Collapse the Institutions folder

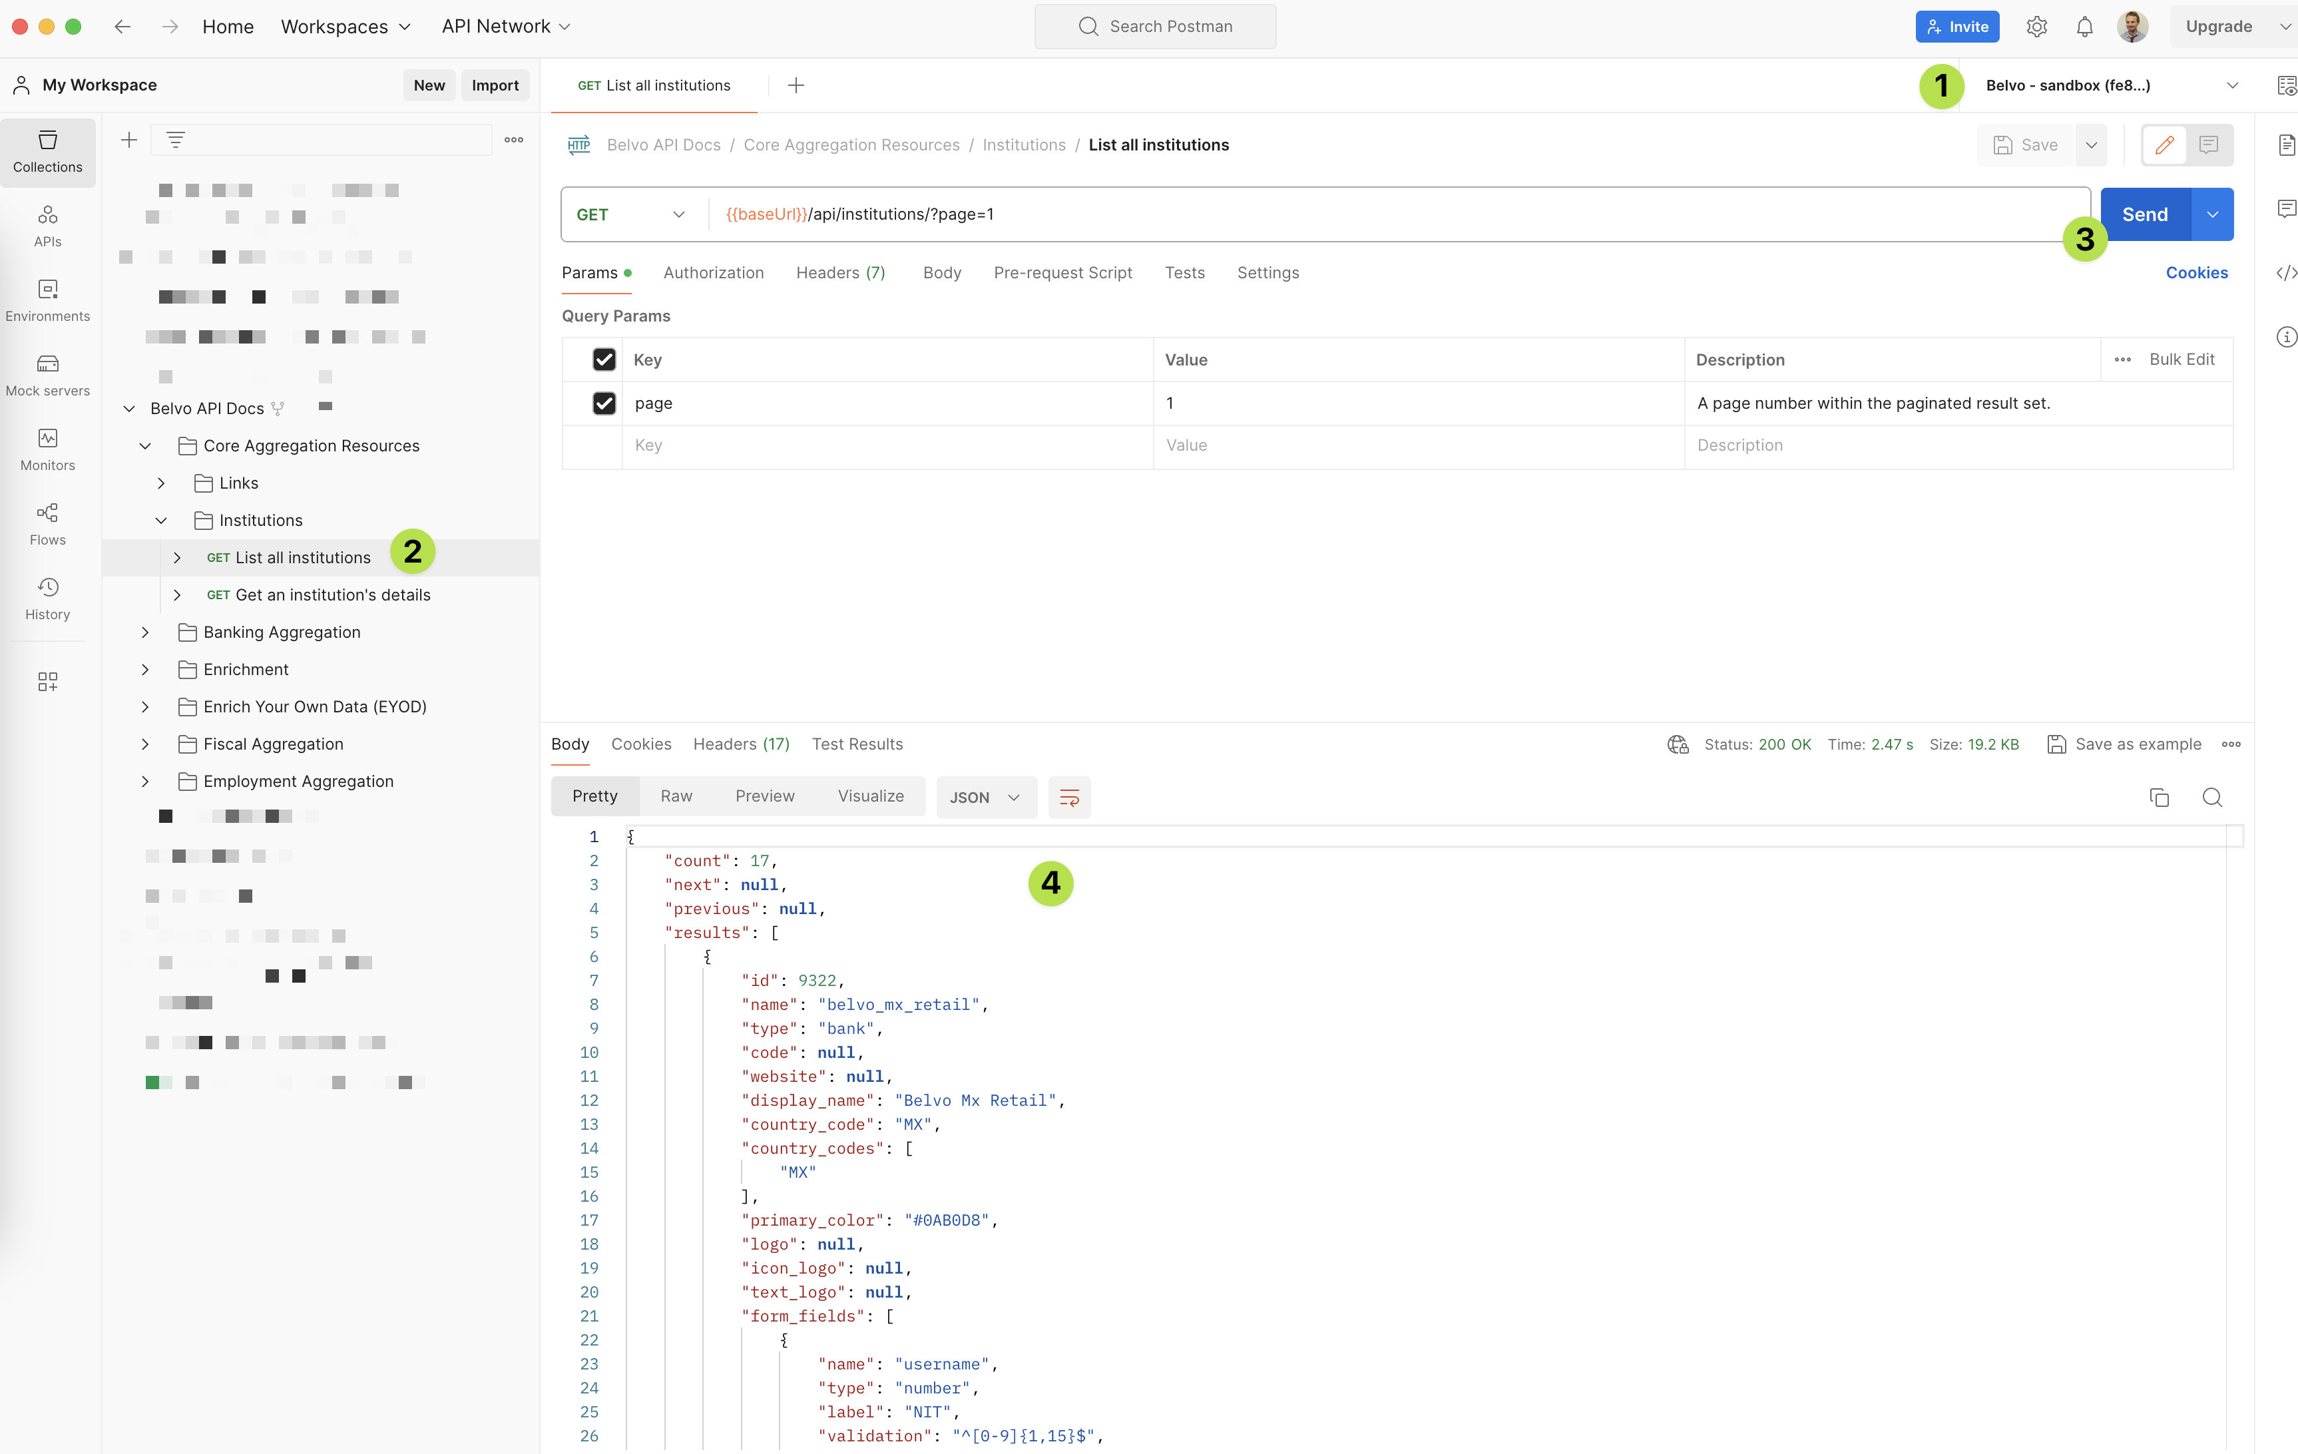160,521
